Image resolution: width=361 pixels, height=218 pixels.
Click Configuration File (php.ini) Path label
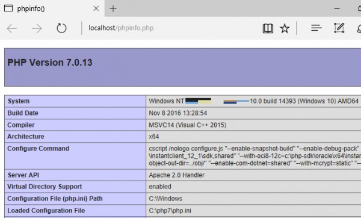55,198
